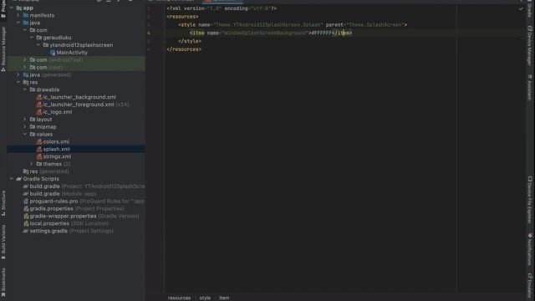The width and height of the screenshot is (535, 301).
Task: Click the res (generated) folder icon
Action: (x=26, y=171)
